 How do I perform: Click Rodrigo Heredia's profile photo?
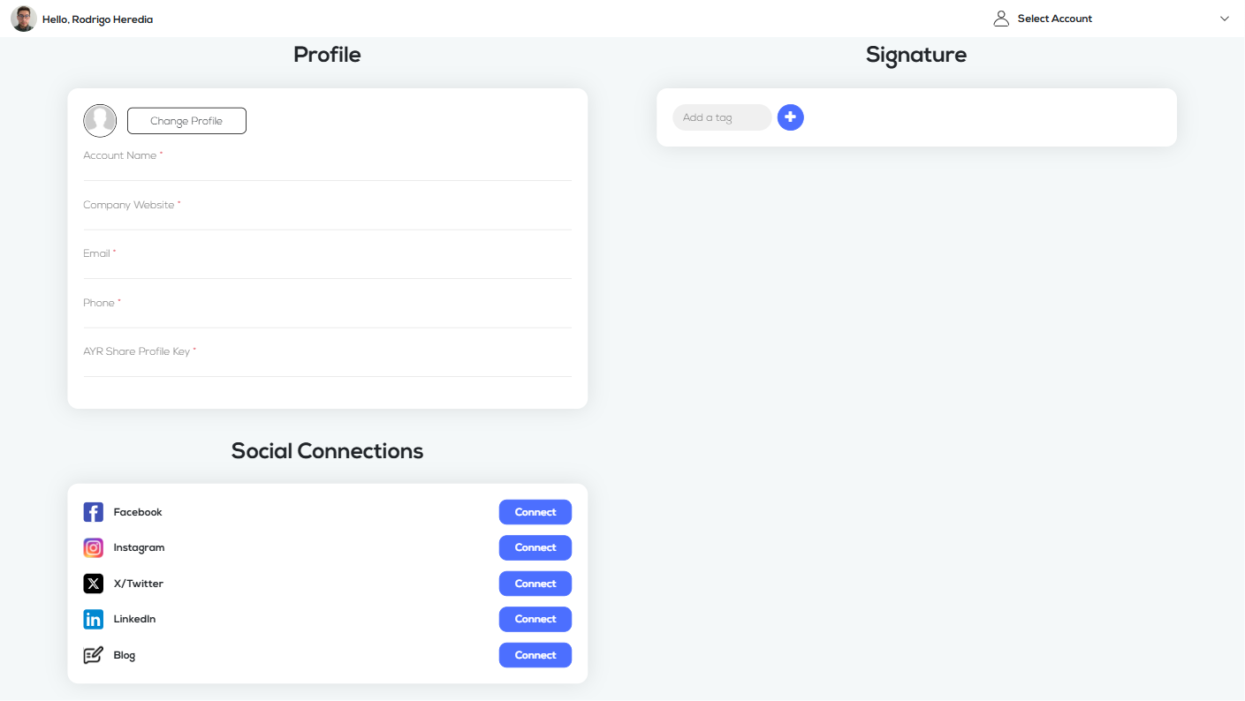[23, 18]
